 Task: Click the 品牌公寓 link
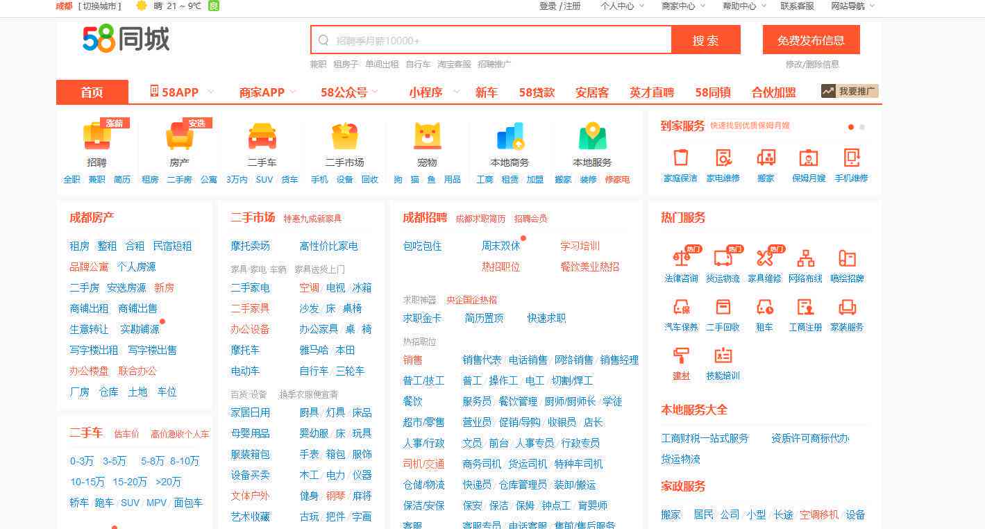pyautogui.click(x=89, y=267)
